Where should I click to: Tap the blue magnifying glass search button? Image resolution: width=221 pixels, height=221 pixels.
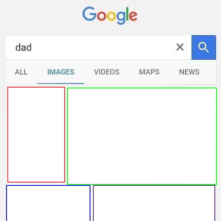(204, 47)
